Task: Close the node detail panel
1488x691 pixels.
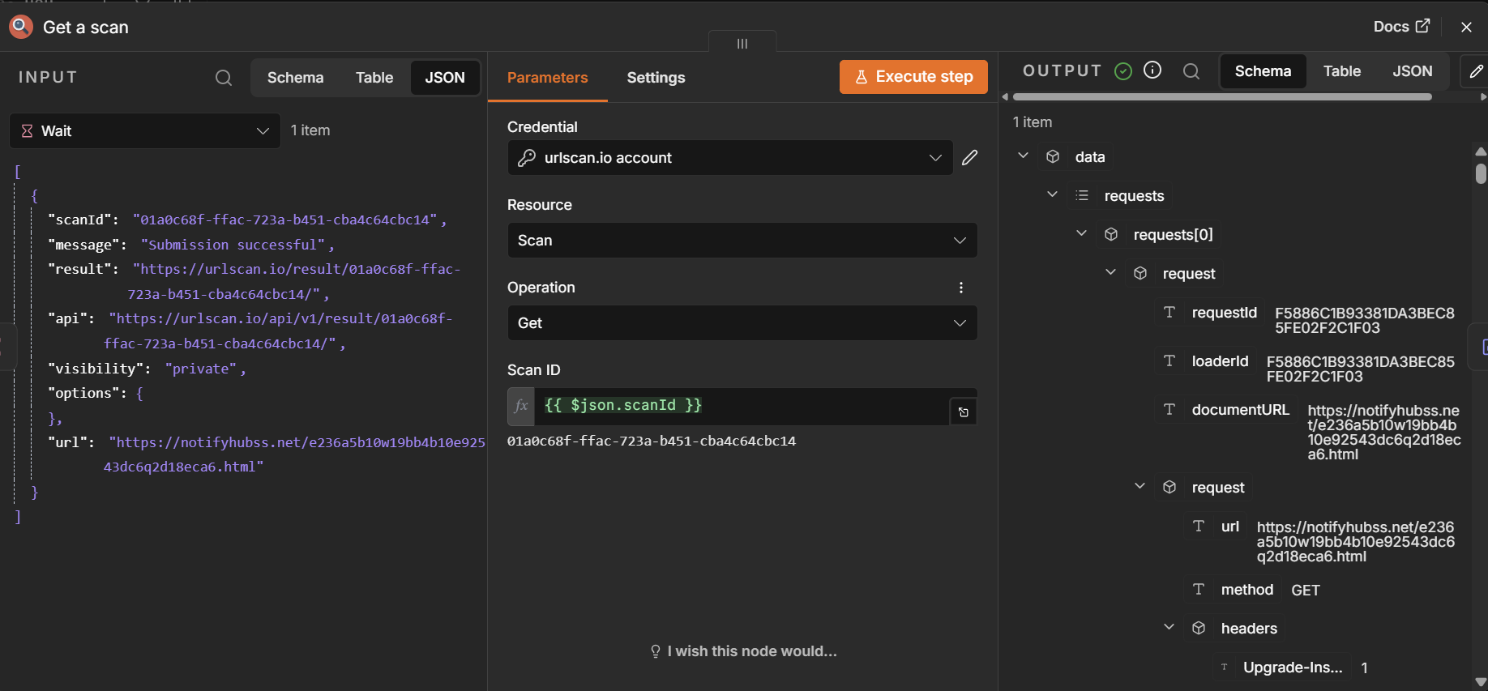Action: click(x=1466, y=27)
